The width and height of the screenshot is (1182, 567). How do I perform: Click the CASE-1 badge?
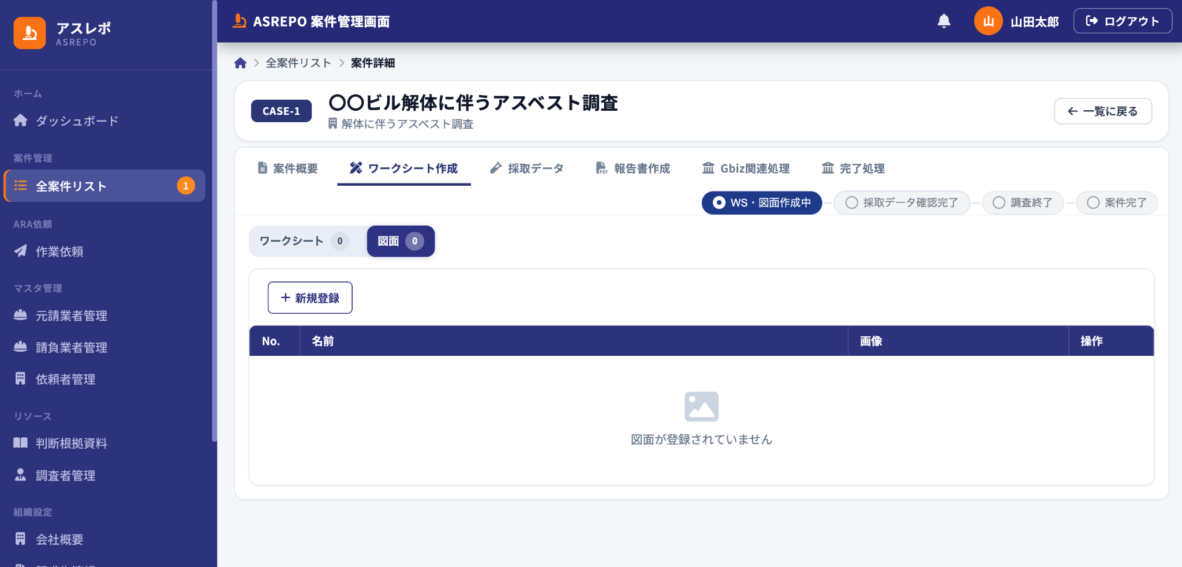click(281, 111)
